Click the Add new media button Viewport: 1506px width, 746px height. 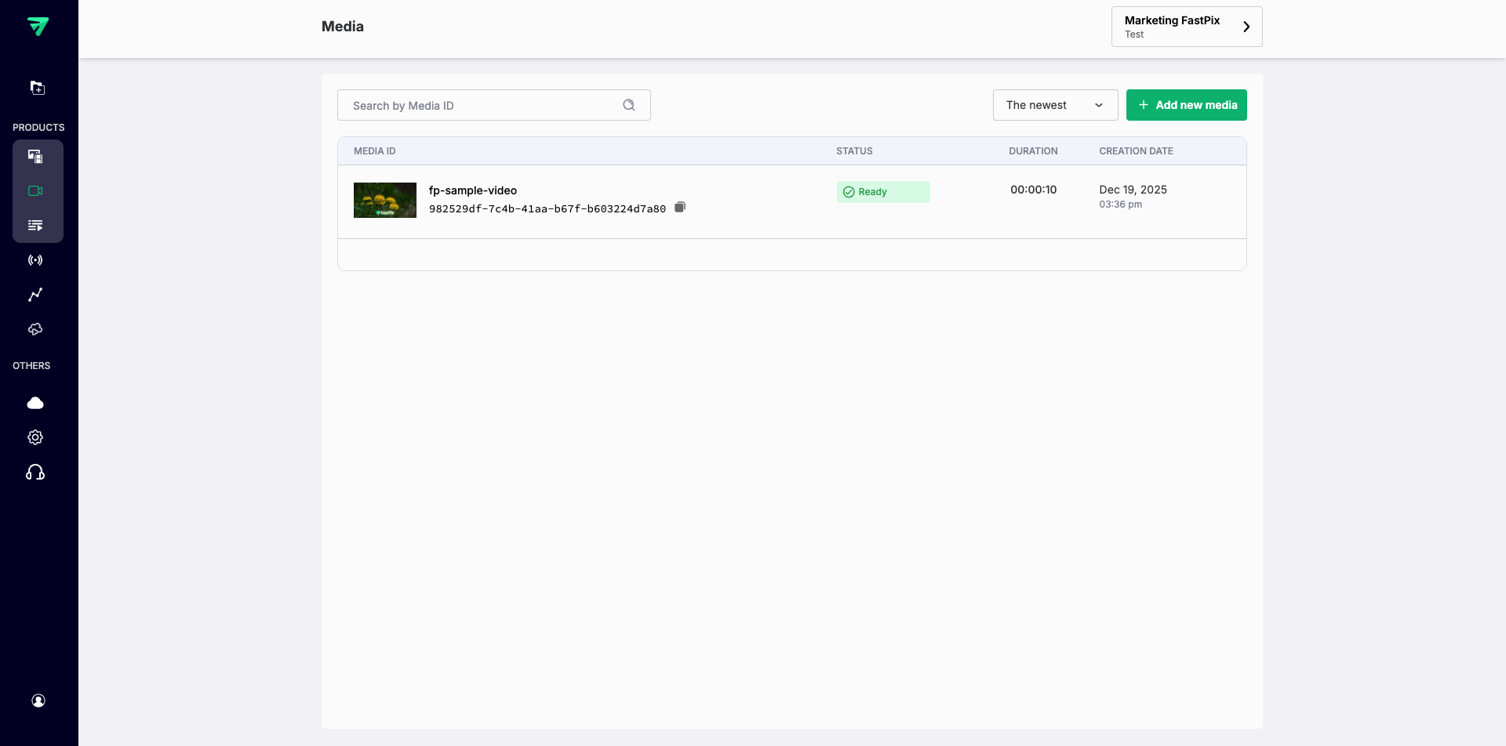coord(1186,104)
